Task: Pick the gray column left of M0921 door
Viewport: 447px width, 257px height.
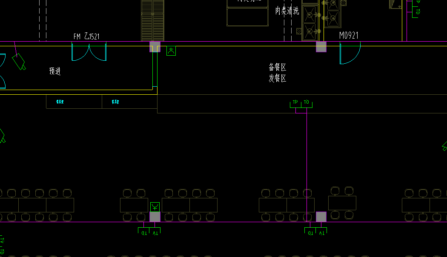Action: (x=321, y=47)
